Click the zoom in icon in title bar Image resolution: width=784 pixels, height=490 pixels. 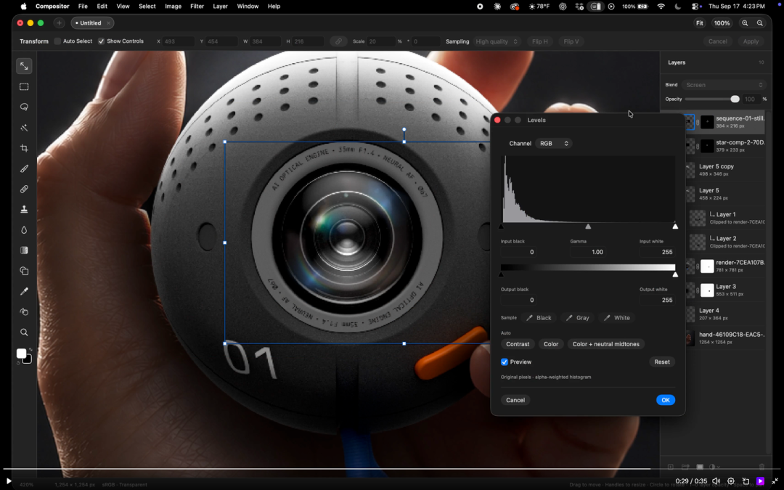tap(745, 23)
